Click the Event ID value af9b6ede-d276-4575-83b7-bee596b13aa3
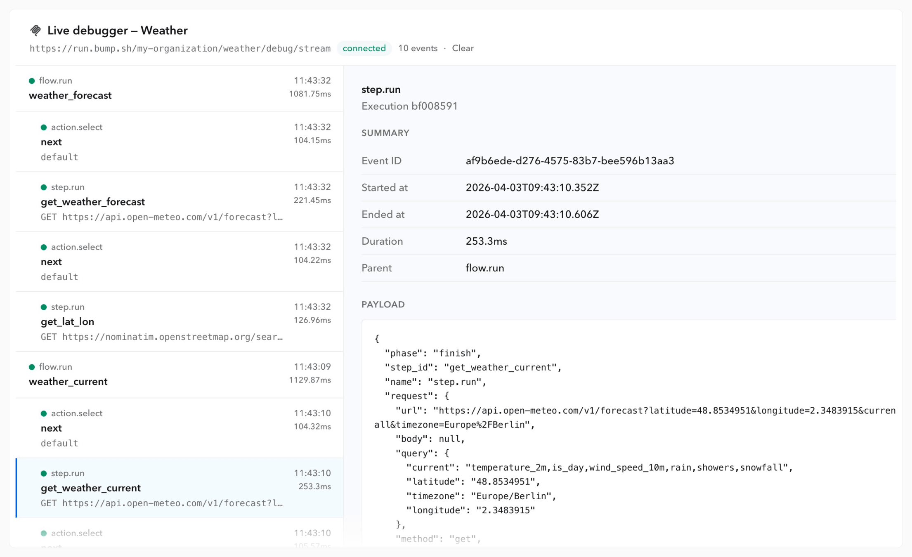The height and width of the screenshot is (557, 912). click(x=569, y=161)
